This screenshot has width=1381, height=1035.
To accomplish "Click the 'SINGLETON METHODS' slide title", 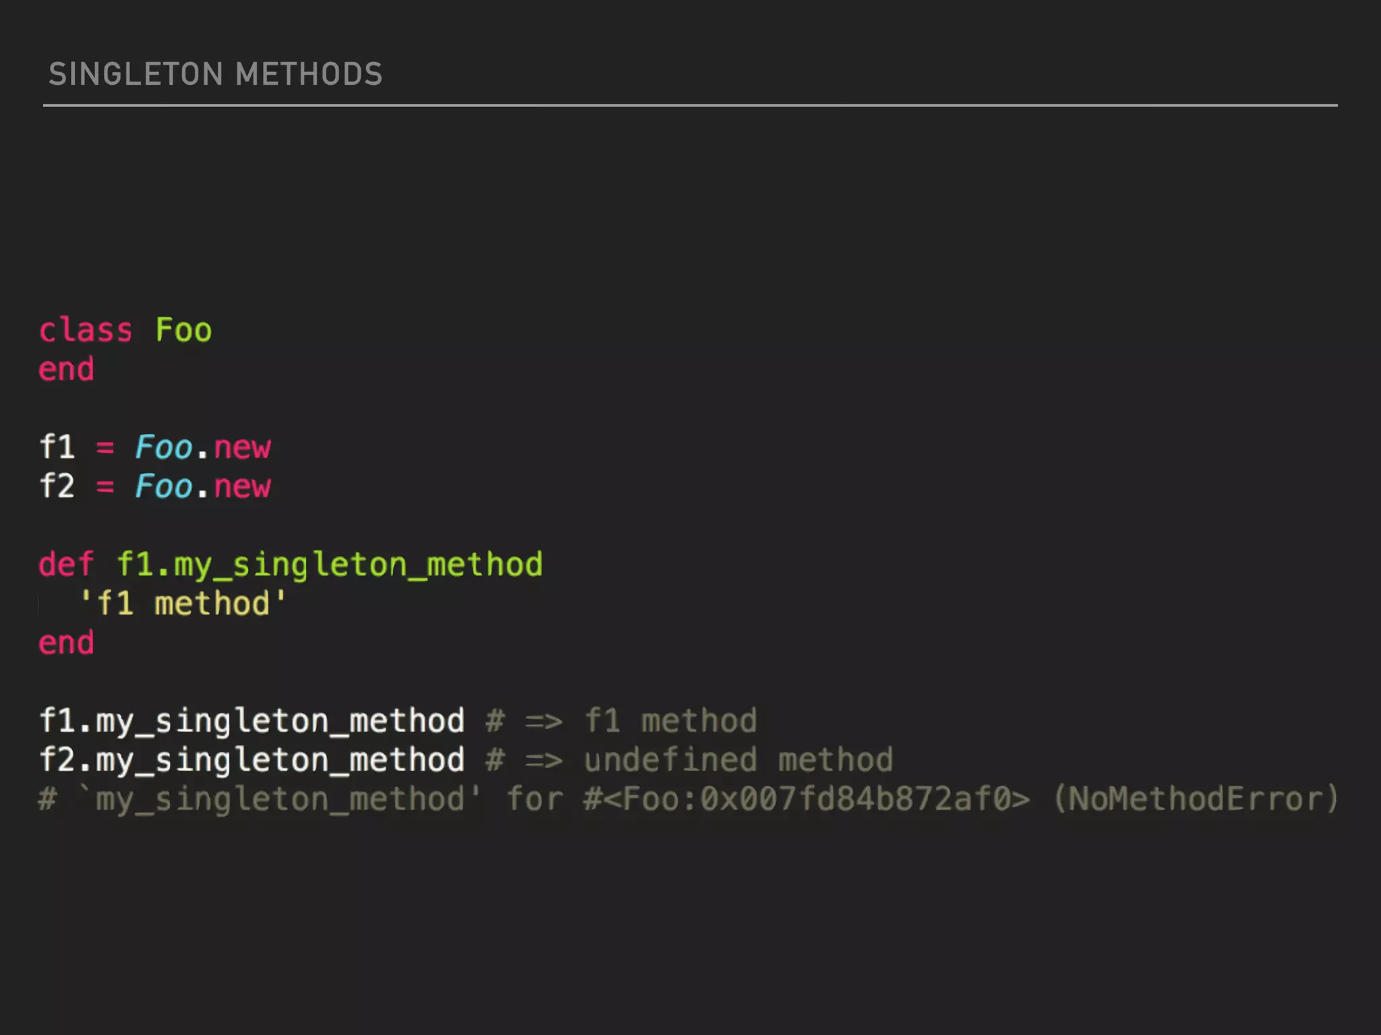I will [x=216, y=74].
